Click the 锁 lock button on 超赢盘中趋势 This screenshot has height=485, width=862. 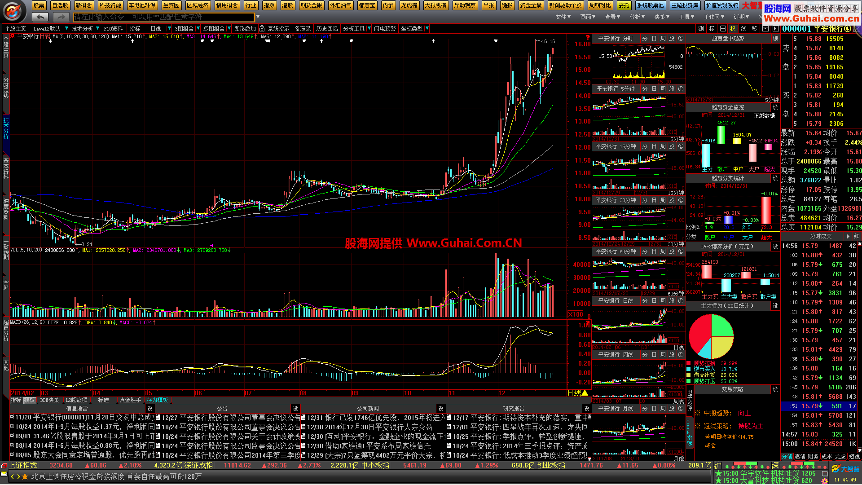click(x=775, y=39)
